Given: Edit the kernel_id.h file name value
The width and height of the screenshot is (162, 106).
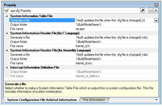Looking at the screenshot, I should pos(117,46).
